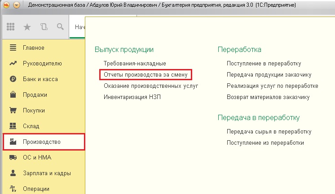Open the Главное section
This screenshot has height=194, width=335.
coord(34,47)
